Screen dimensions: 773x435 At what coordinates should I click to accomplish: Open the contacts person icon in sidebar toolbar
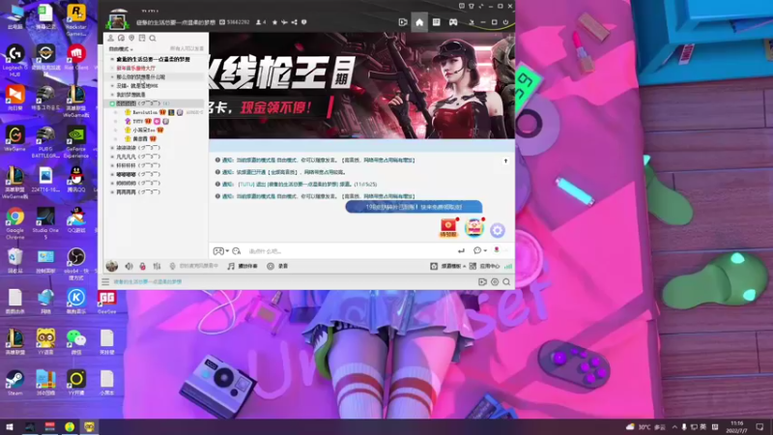pos(110,38)
